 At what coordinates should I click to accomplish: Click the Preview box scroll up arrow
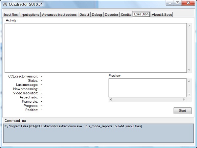click(x=189, y=81)
